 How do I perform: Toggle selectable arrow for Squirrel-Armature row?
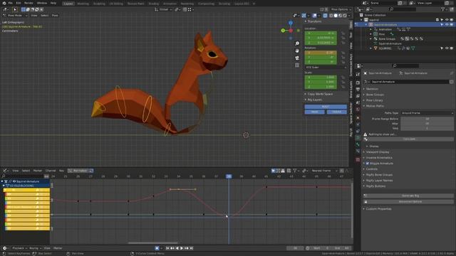click(x=442, y=25)
